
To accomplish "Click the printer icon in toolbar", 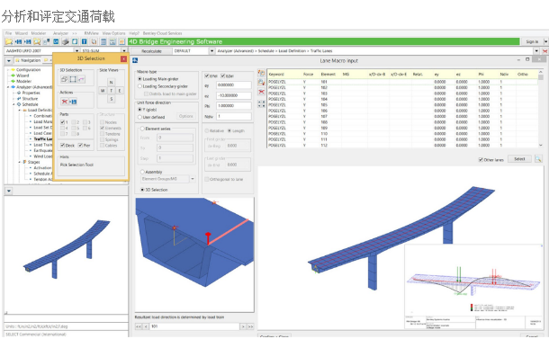I will 66,41.
